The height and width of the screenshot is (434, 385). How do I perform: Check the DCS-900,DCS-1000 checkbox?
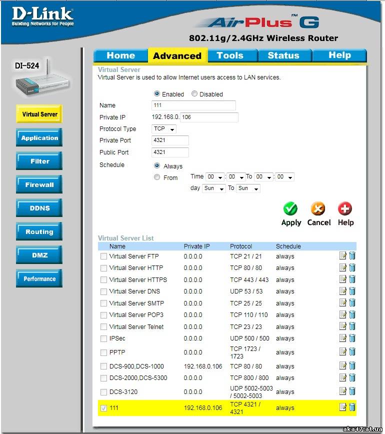point(103,366)
